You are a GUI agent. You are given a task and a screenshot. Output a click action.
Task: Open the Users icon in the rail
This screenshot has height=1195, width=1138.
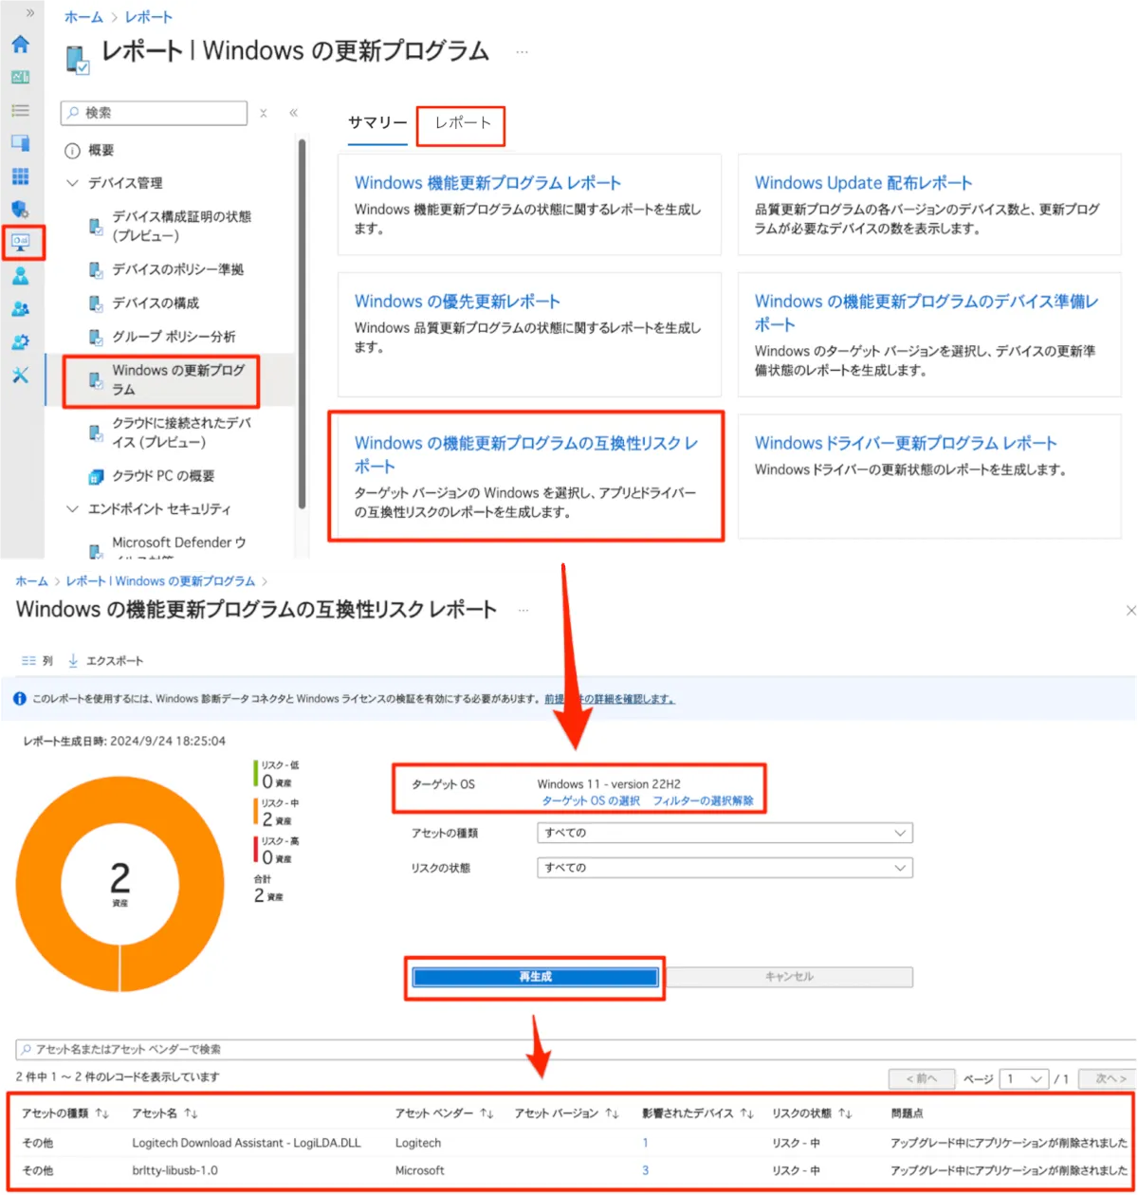[x=20, y=276]
